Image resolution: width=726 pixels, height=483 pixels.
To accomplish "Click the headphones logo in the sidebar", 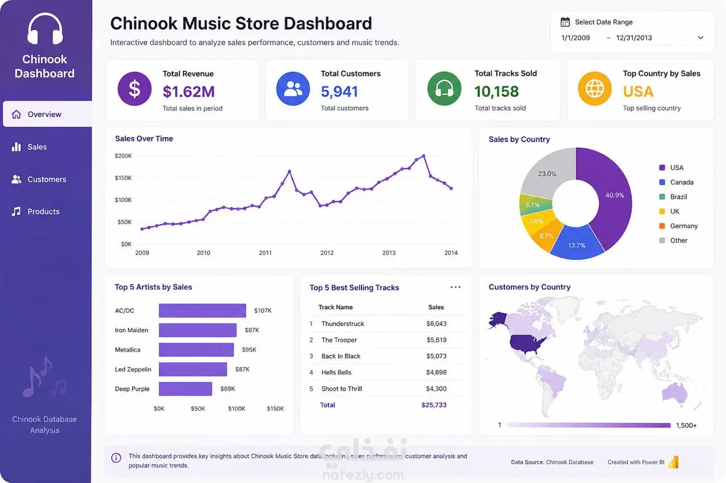I will click(45, 29).
